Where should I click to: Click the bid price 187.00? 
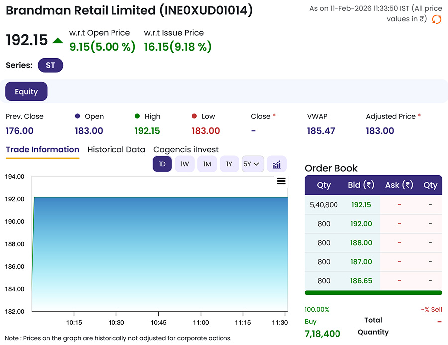tap(361, 261)
